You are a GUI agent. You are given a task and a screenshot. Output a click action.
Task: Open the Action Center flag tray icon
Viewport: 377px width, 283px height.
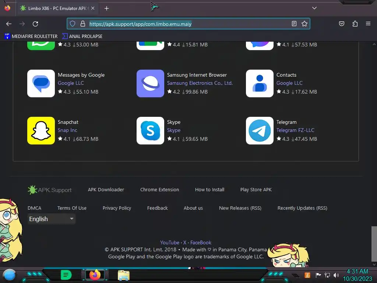[318, 275]
